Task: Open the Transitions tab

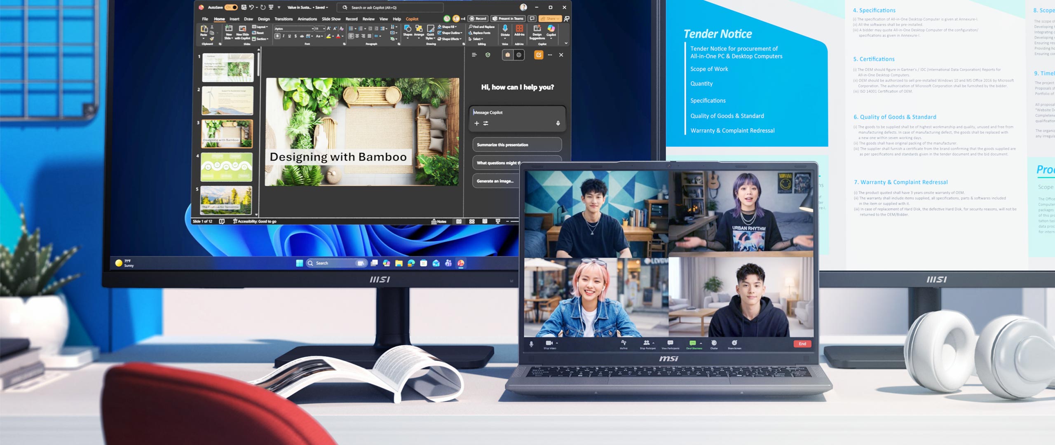Action: click(x=284, y=19)
